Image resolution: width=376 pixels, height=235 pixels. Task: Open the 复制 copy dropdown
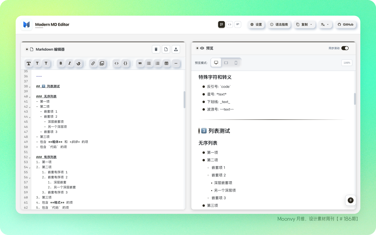tap(304, 25)
